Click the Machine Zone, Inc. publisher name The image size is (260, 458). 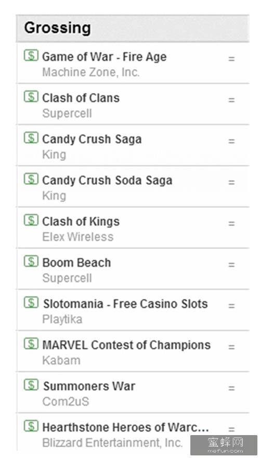coord(91,72)
